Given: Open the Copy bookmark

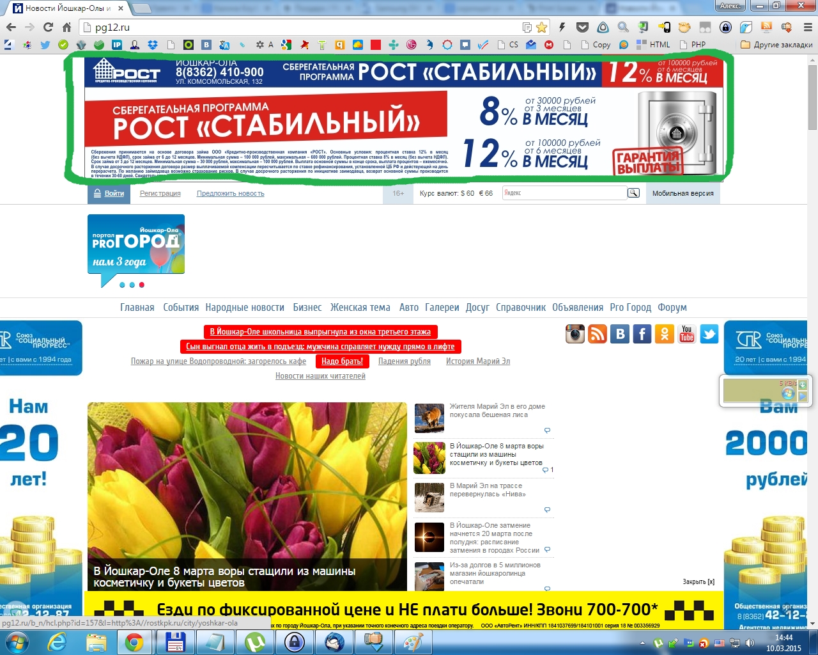Looking at the screenshot, I should point(596,45).
